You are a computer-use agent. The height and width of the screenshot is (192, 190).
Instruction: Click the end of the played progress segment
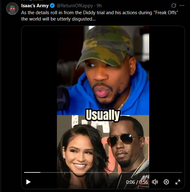(x=40, y=172)
